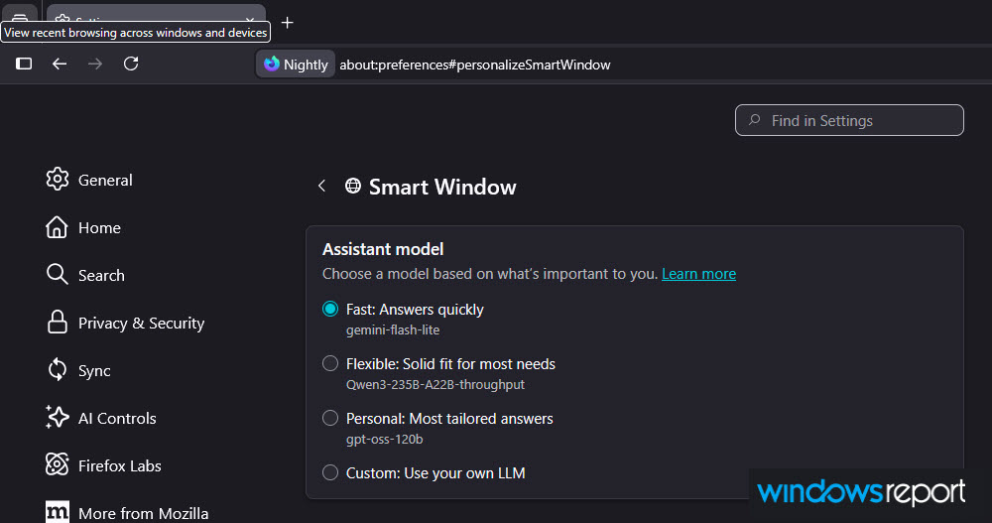The image size is (992, 523).
Task: Go back from Smart Window page
Action: [322, 187]
